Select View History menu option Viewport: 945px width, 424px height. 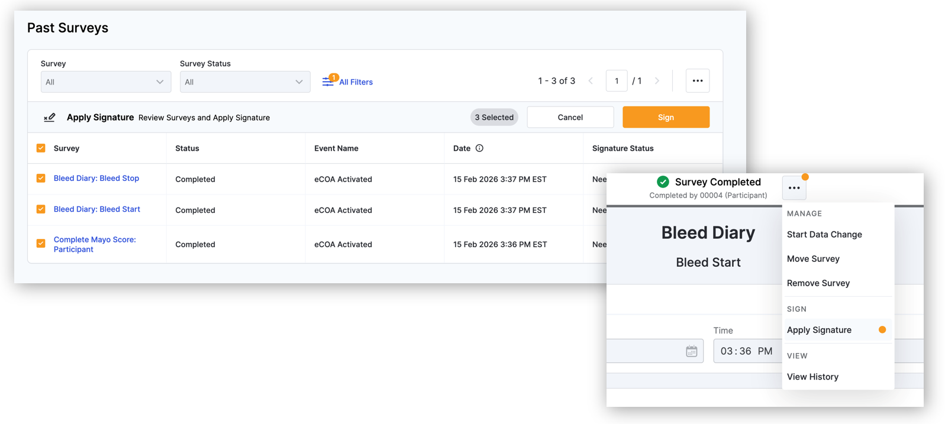(x=812, y=377)
